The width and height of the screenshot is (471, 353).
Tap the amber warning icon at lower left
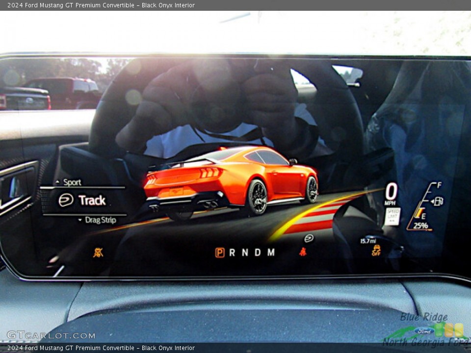(98, 253)
